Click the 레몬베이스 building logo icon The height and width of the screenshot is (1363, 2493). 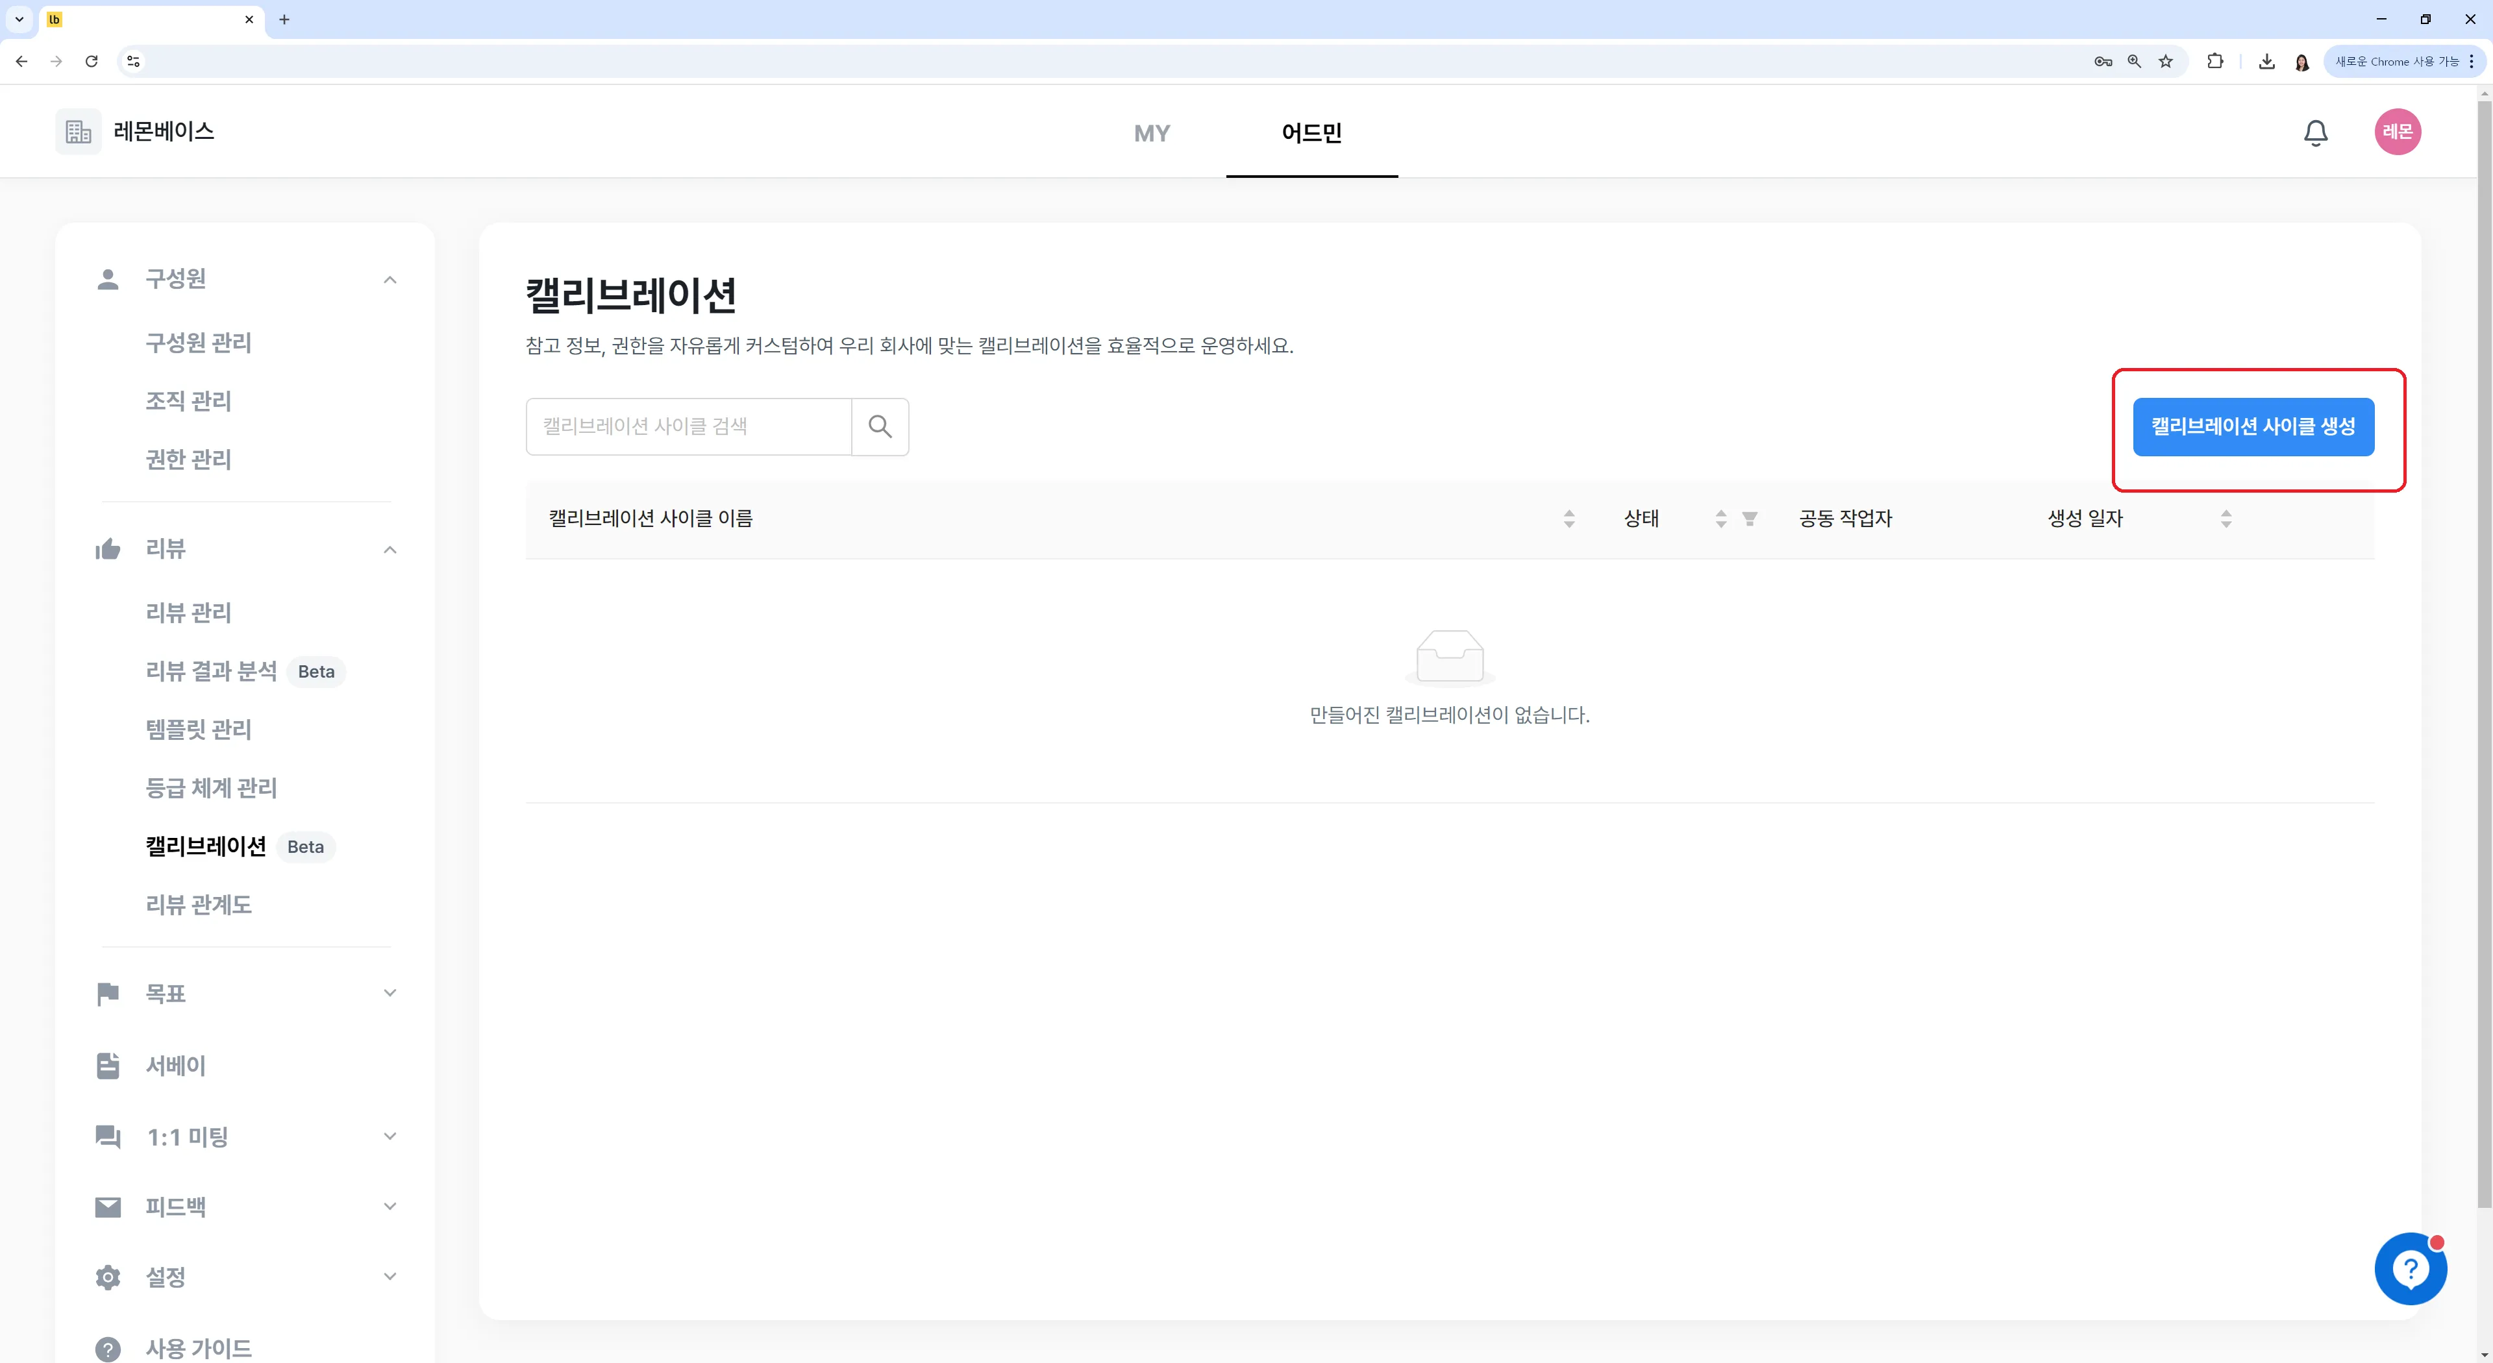pyautogui.click(x=79, y=132)
